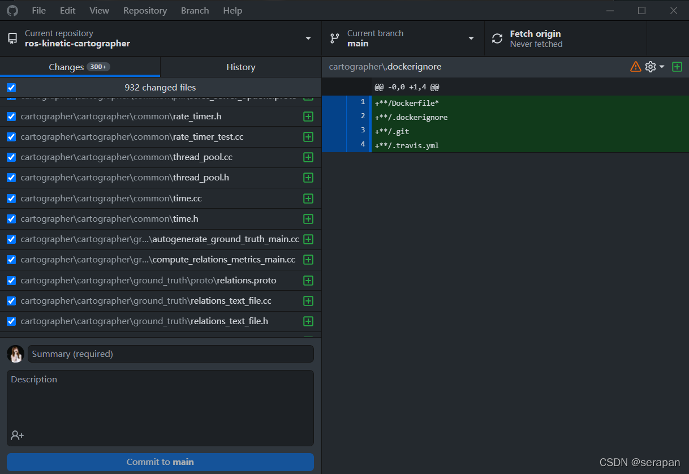689x474 pixels.
Task: Open diff settings gear icon
Action: 651,67
